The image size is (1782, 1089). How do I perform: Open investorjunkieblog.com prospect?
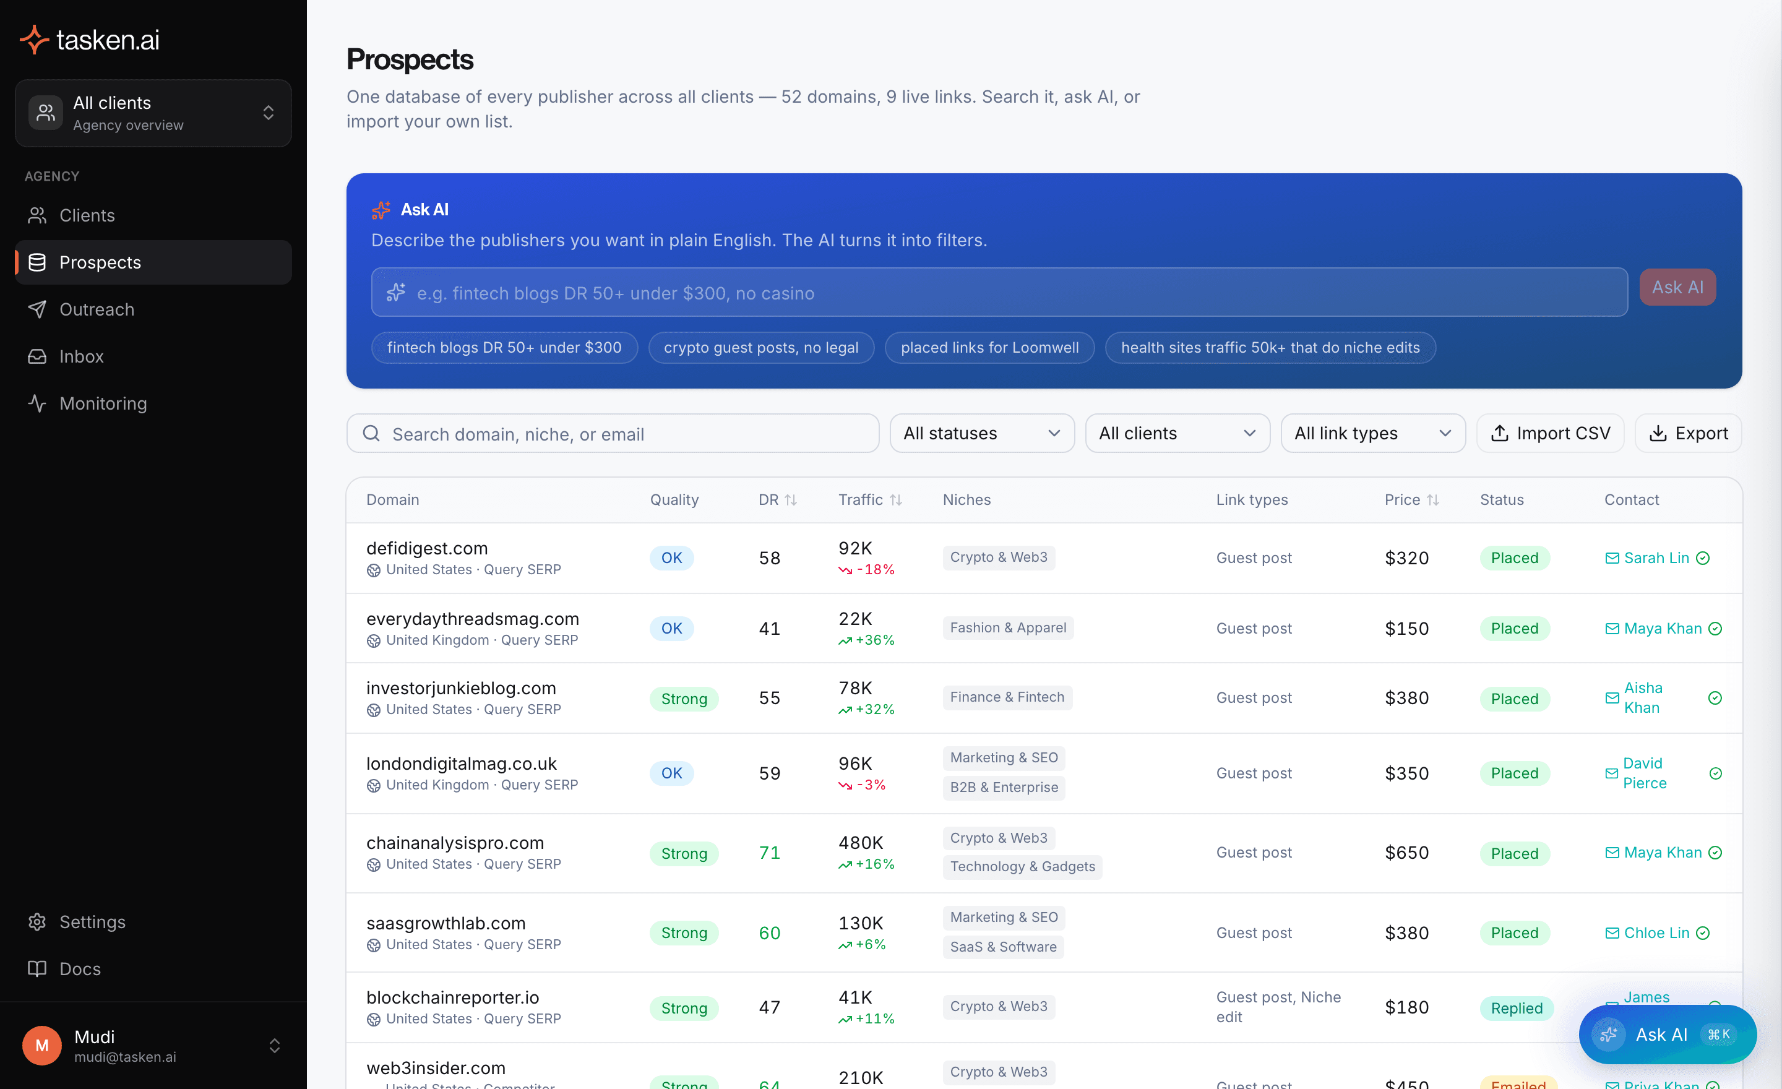[x=1044, y=699]
